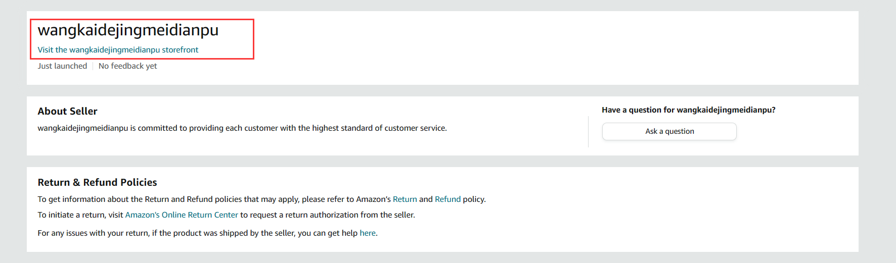Go to Amazon's Online Return Center
Screen dimensions: 896x263
click(x=182, y=215)
